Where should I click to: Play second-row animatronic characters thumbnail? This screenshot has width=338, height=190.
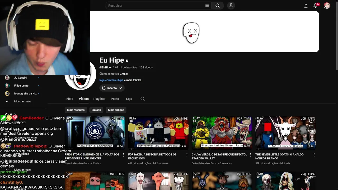[222, 181]
